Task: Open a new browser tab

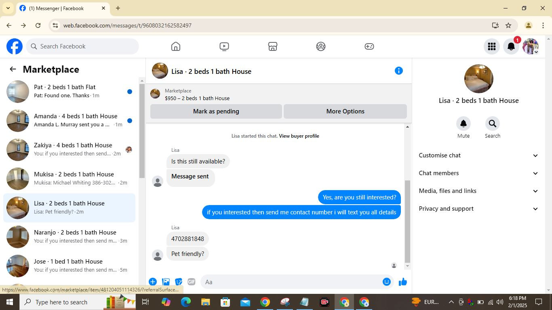Action: click(118, 8)
